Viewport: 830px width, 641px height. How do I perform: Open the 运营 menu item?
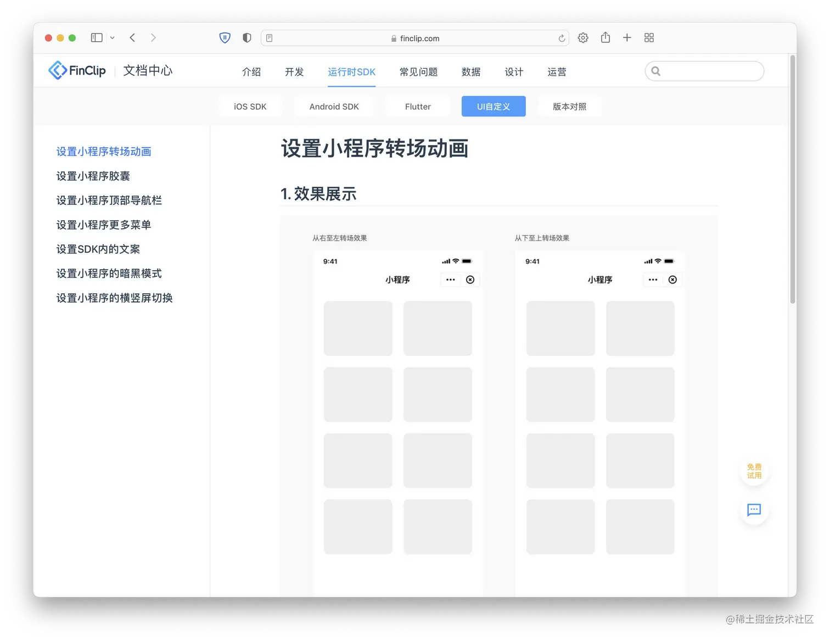click(x=557, y=72)
